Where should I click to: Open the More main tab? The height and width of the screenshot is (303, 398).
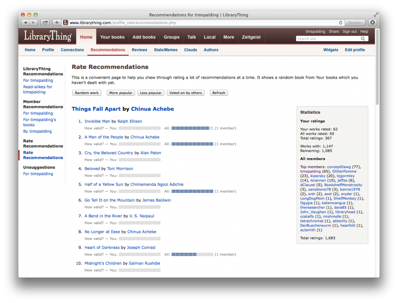[x=229, y=37]
